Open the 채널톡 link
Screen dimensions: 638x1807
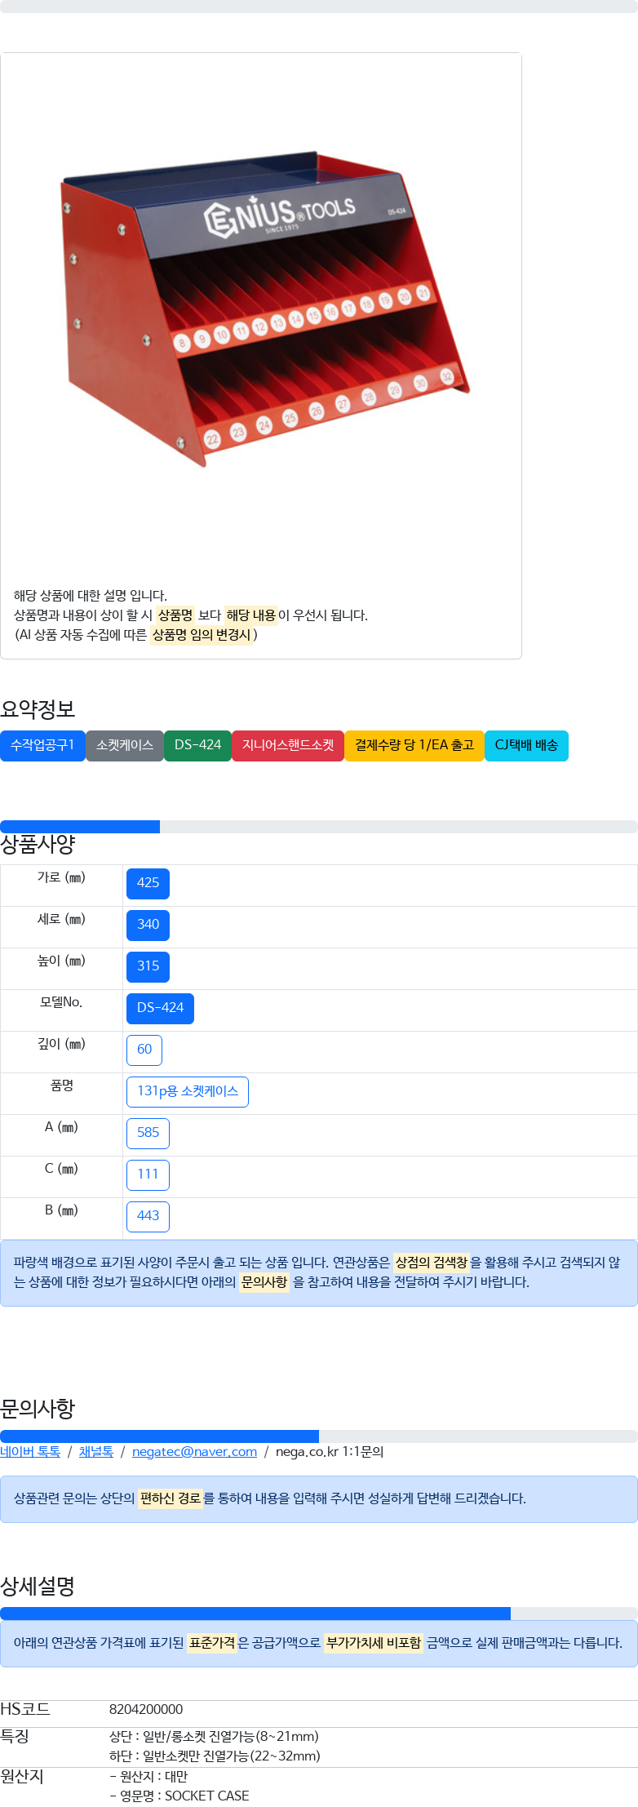click(x=96, y=1452)
